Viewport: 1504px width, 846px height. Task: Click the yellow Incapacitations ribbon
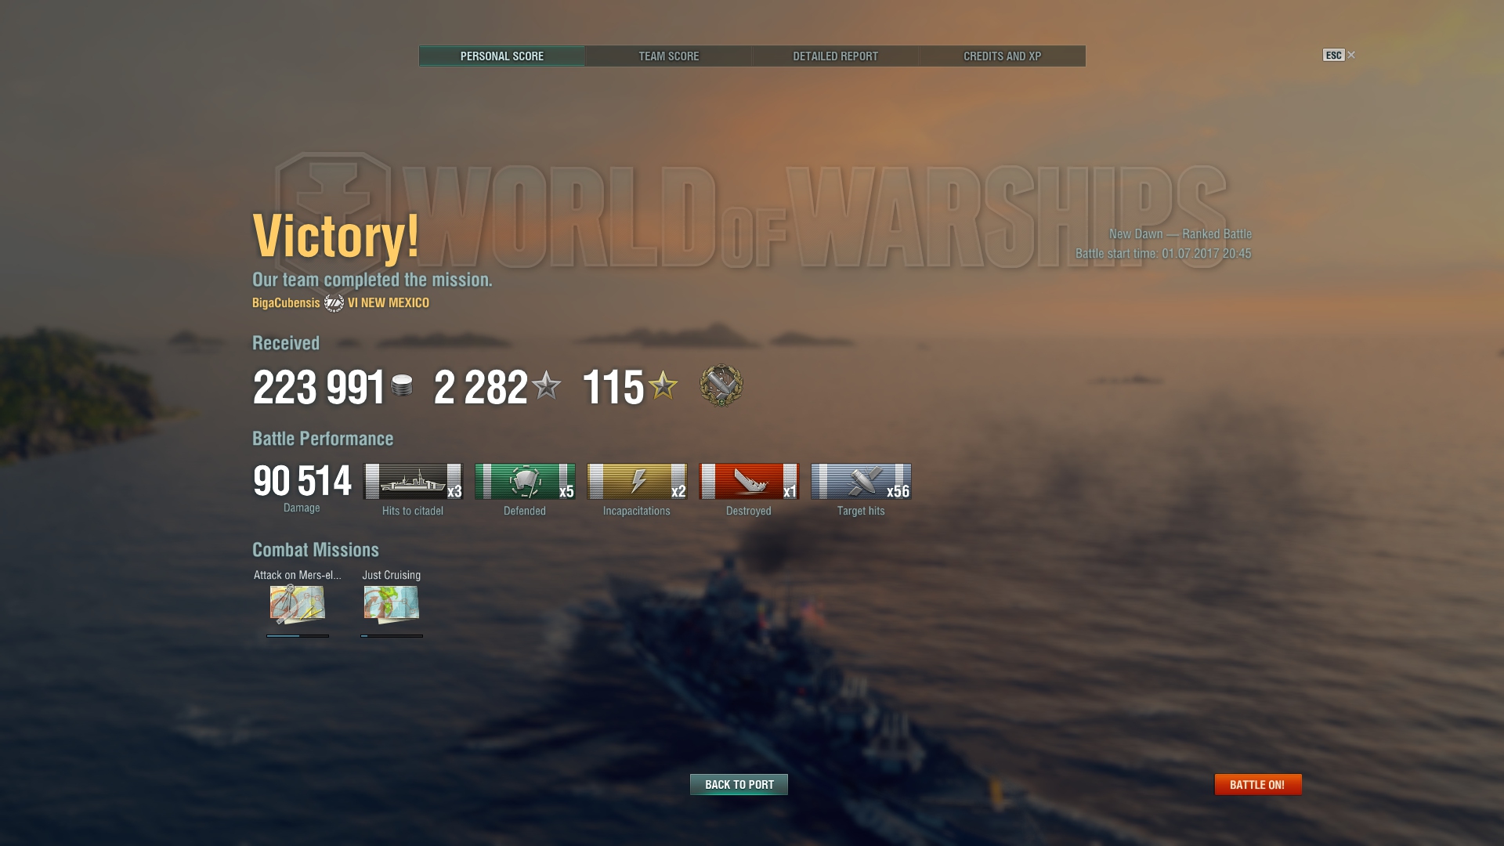click(x=637, y=481)
